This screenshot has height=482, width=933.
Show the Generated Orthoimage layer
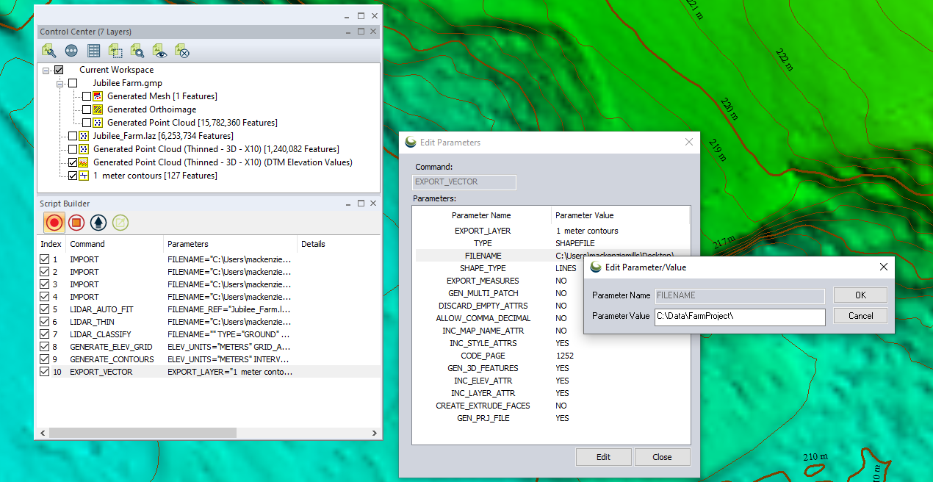tap(87, 109)
